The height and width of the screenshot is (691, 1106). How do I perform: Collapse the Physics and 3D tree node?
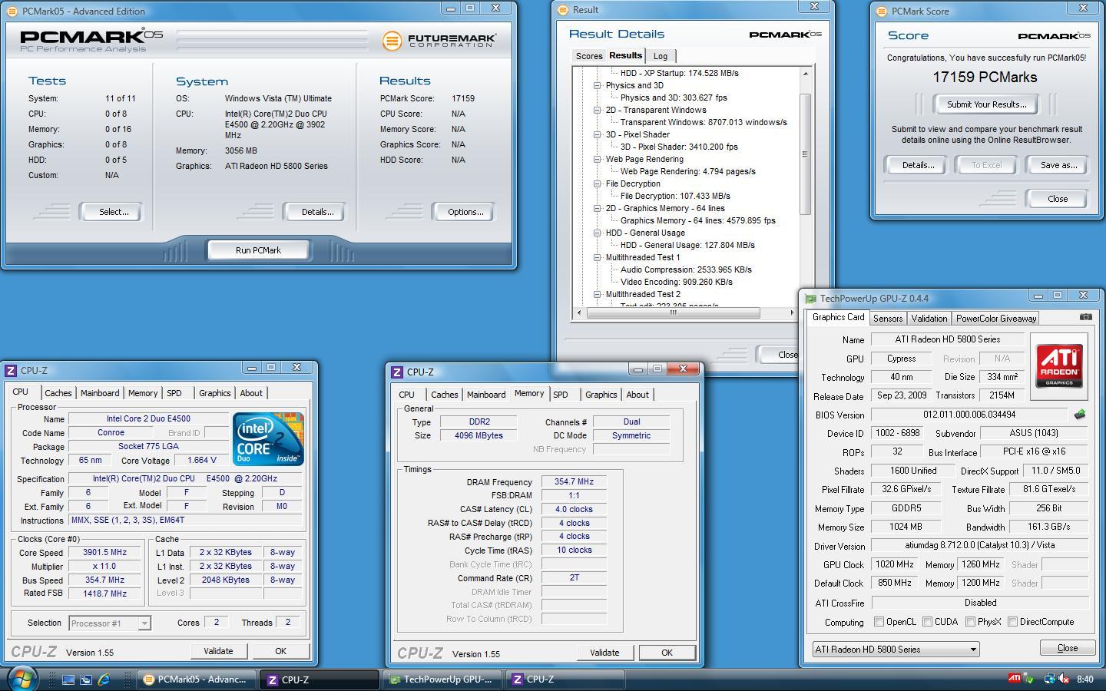click(x=598, y=85)
